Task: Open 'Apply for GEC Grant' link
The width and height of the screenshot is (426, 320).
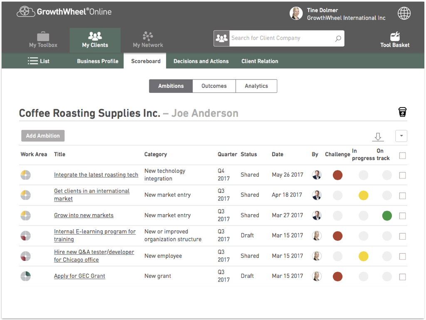Action: 79,276
